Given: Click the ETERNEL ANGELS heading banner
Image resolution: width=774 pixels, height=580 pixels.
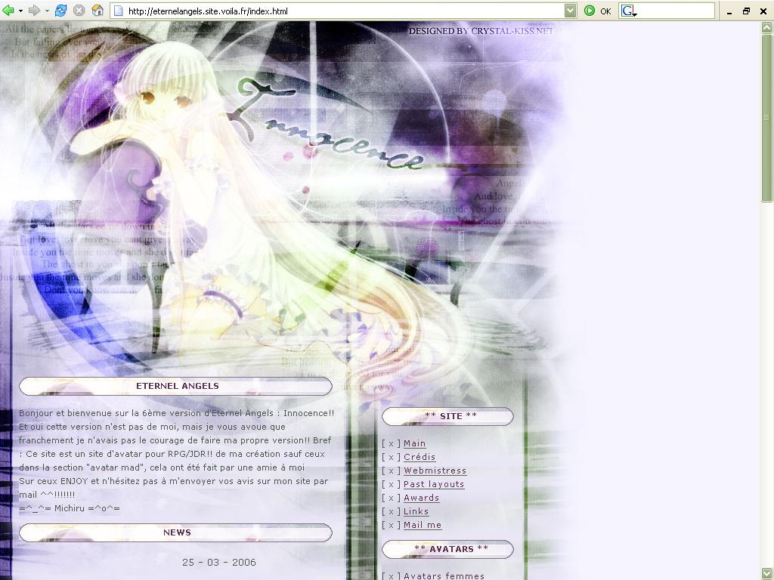Looking at the screenshot, I should pyautogui.click(x=175, y=386).
